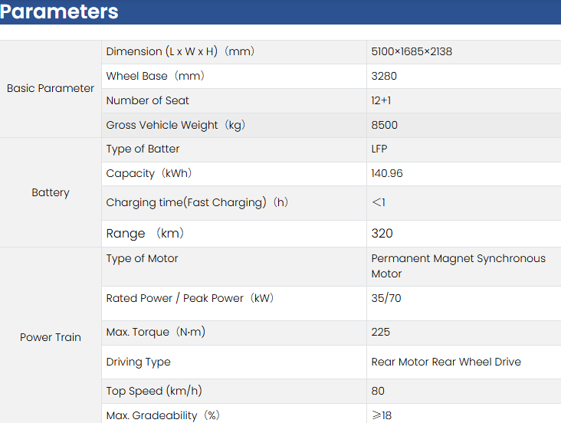Select the Range value 320
Viewport: 561px width, 423px height.
[382, 234]
